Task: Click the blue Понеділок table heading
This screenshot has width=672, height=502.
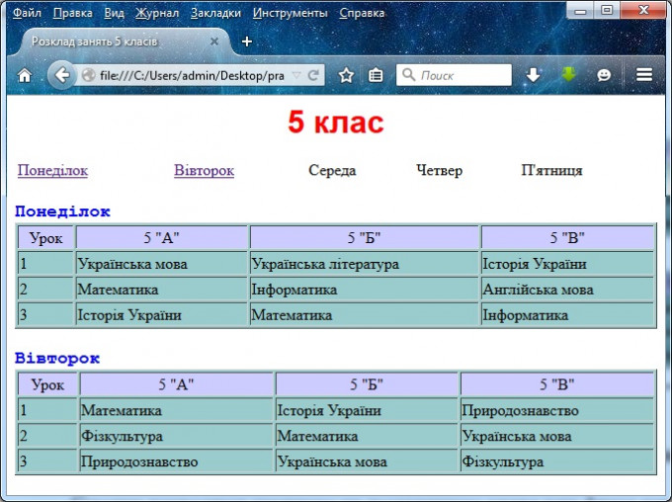Action: tap(62, 211)
